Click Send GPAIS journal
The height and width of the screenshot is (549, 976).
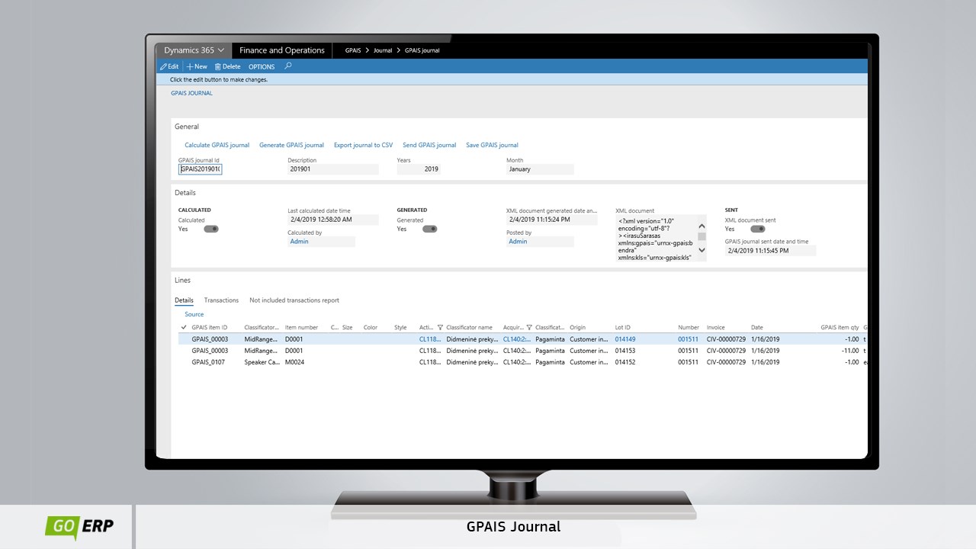point(429,145)
